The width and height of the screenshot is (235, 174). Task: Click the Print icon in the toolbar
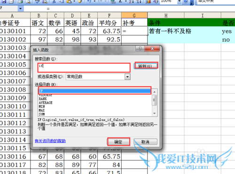(21, 1)
